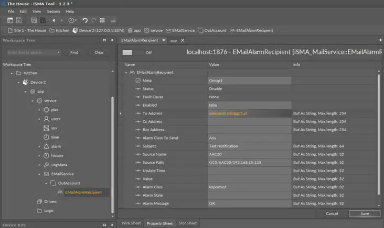Click the Drivers icon in tree

coord(39,201)
